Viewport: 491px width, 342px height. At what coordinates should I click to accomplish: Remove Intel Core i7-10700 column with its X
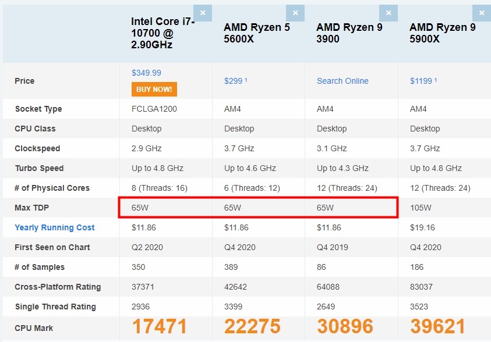203,13
